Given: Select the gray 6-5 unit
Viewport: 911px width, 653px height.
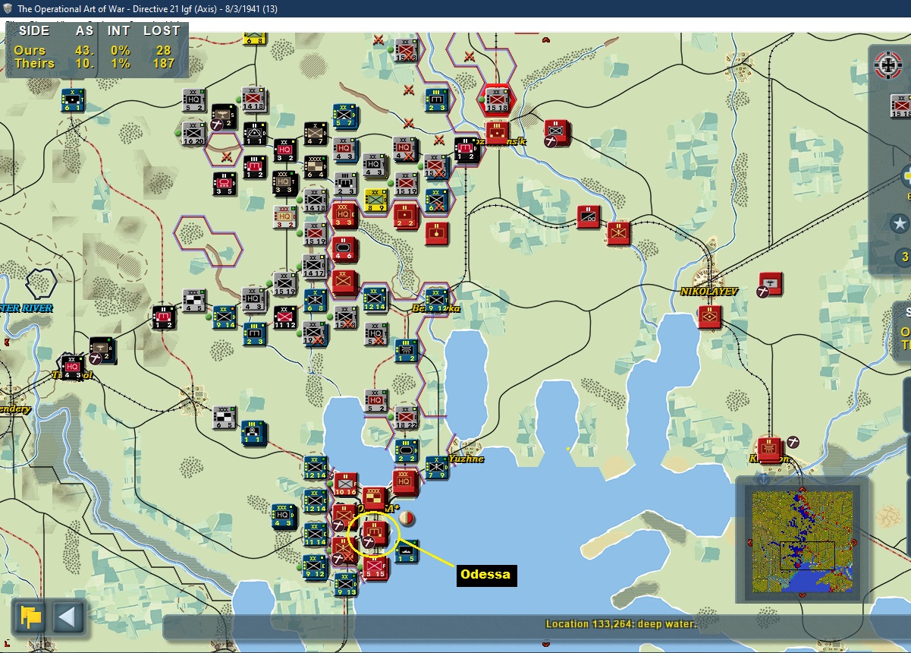Looking at the screenshot, I should [x=225, y=417].
